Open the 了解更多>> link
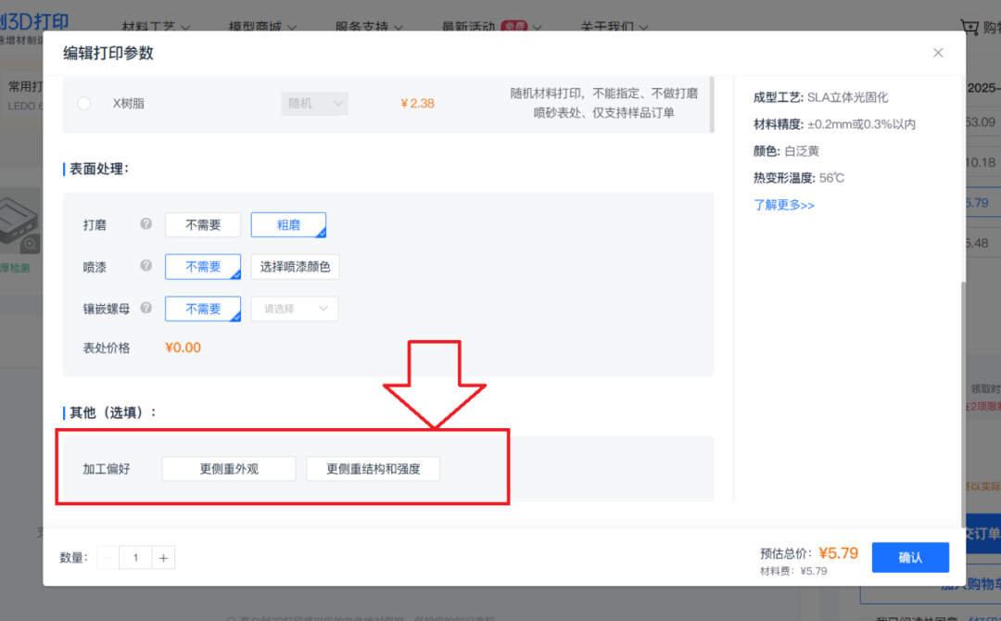The image size is (1001, 621). click(x=784, y=205)
